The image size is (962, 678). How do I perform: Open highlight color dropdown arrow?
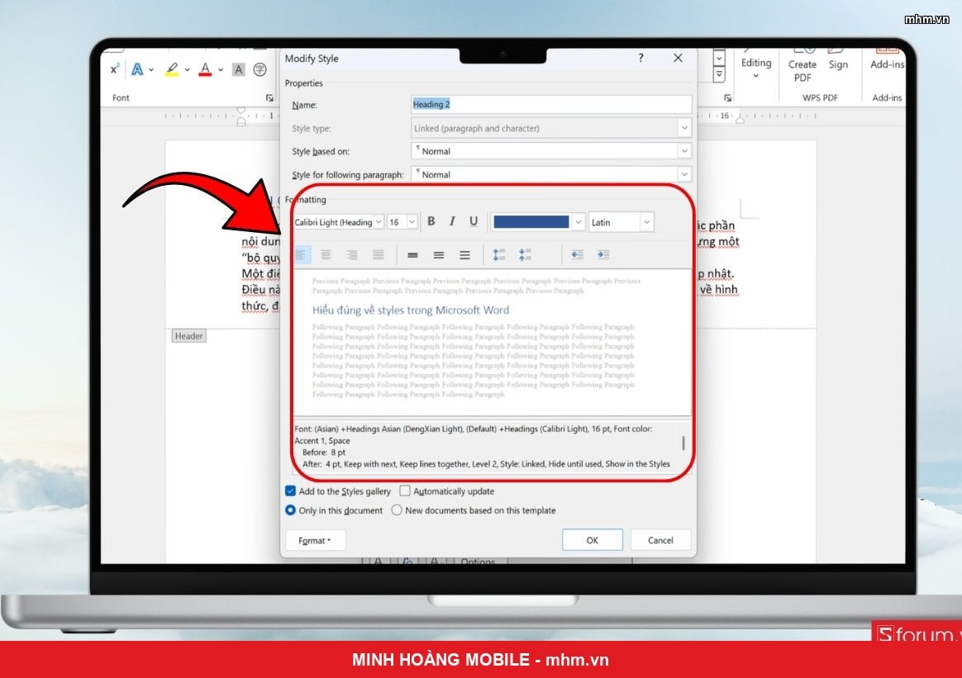coord(187,70)
